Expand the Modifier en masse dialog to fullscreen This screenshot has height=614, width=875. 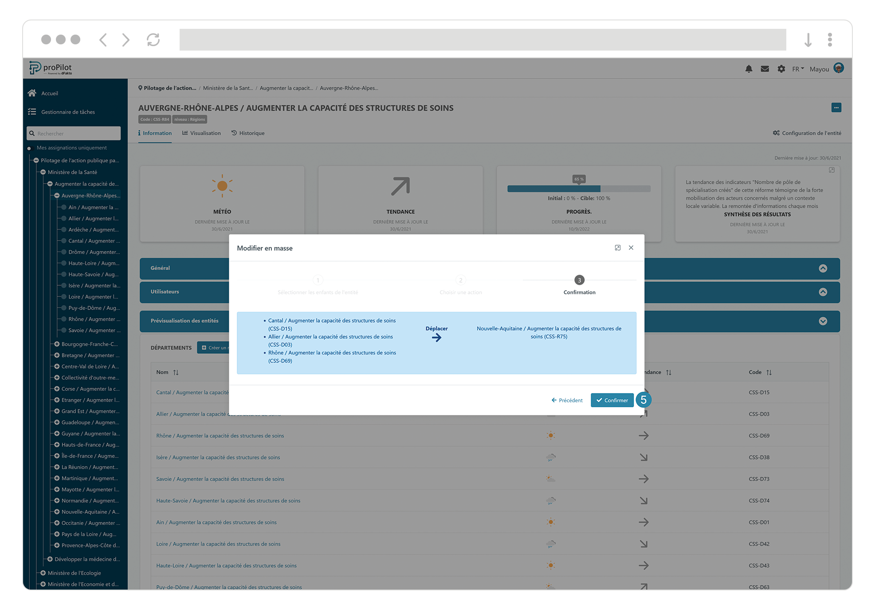(617, 248)
